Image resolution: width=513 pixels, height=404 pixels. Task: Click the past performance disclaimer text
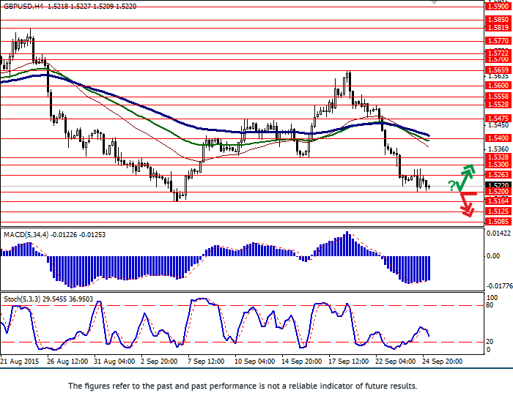243,386
